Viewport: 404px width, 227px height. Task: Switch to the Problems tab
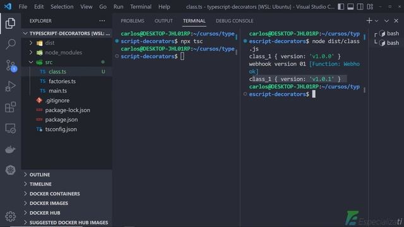[133, 21]
